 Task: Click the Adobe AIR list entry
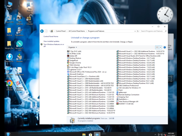[72, 56]
